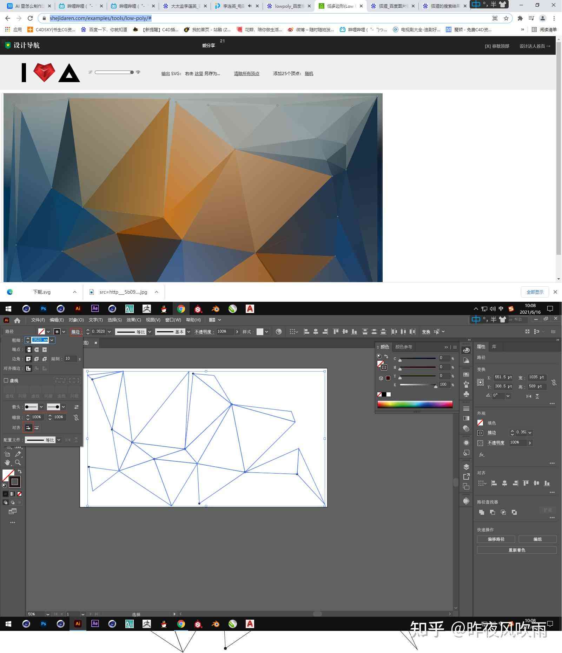
Task: Select the Hand tool
Action: (x=7, y=463)
